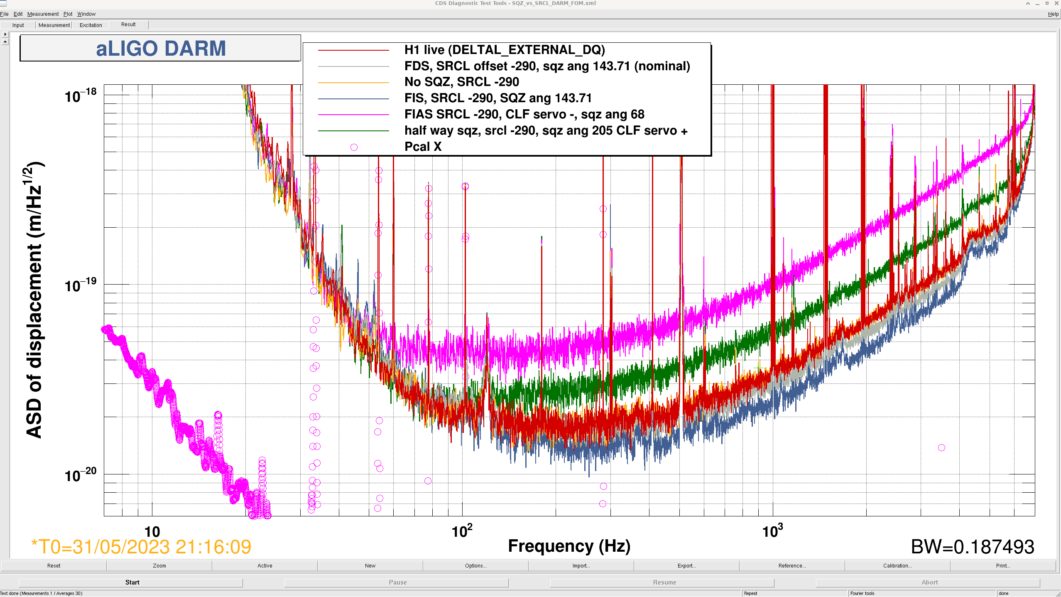
Task: Click the aLIGO DARM plot title box
Action: pos(161,48)
